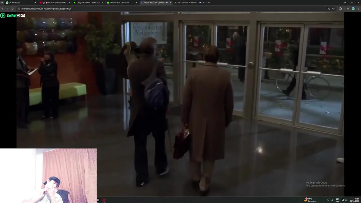Go forward to next page
This screenshot has width=361, height=203.
[7, 9]
